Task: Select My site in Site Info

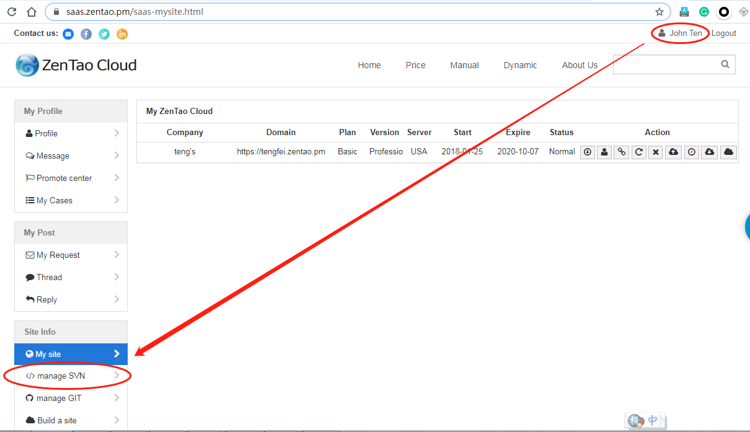Action: [71, 354]
